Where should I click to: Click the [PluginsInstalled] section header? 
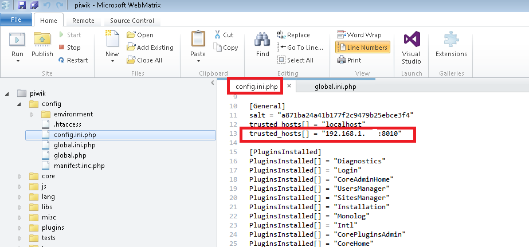(285, 152)
